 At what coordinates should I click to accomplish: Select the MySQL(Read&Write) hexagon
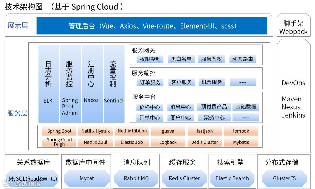tap(32, 178)
